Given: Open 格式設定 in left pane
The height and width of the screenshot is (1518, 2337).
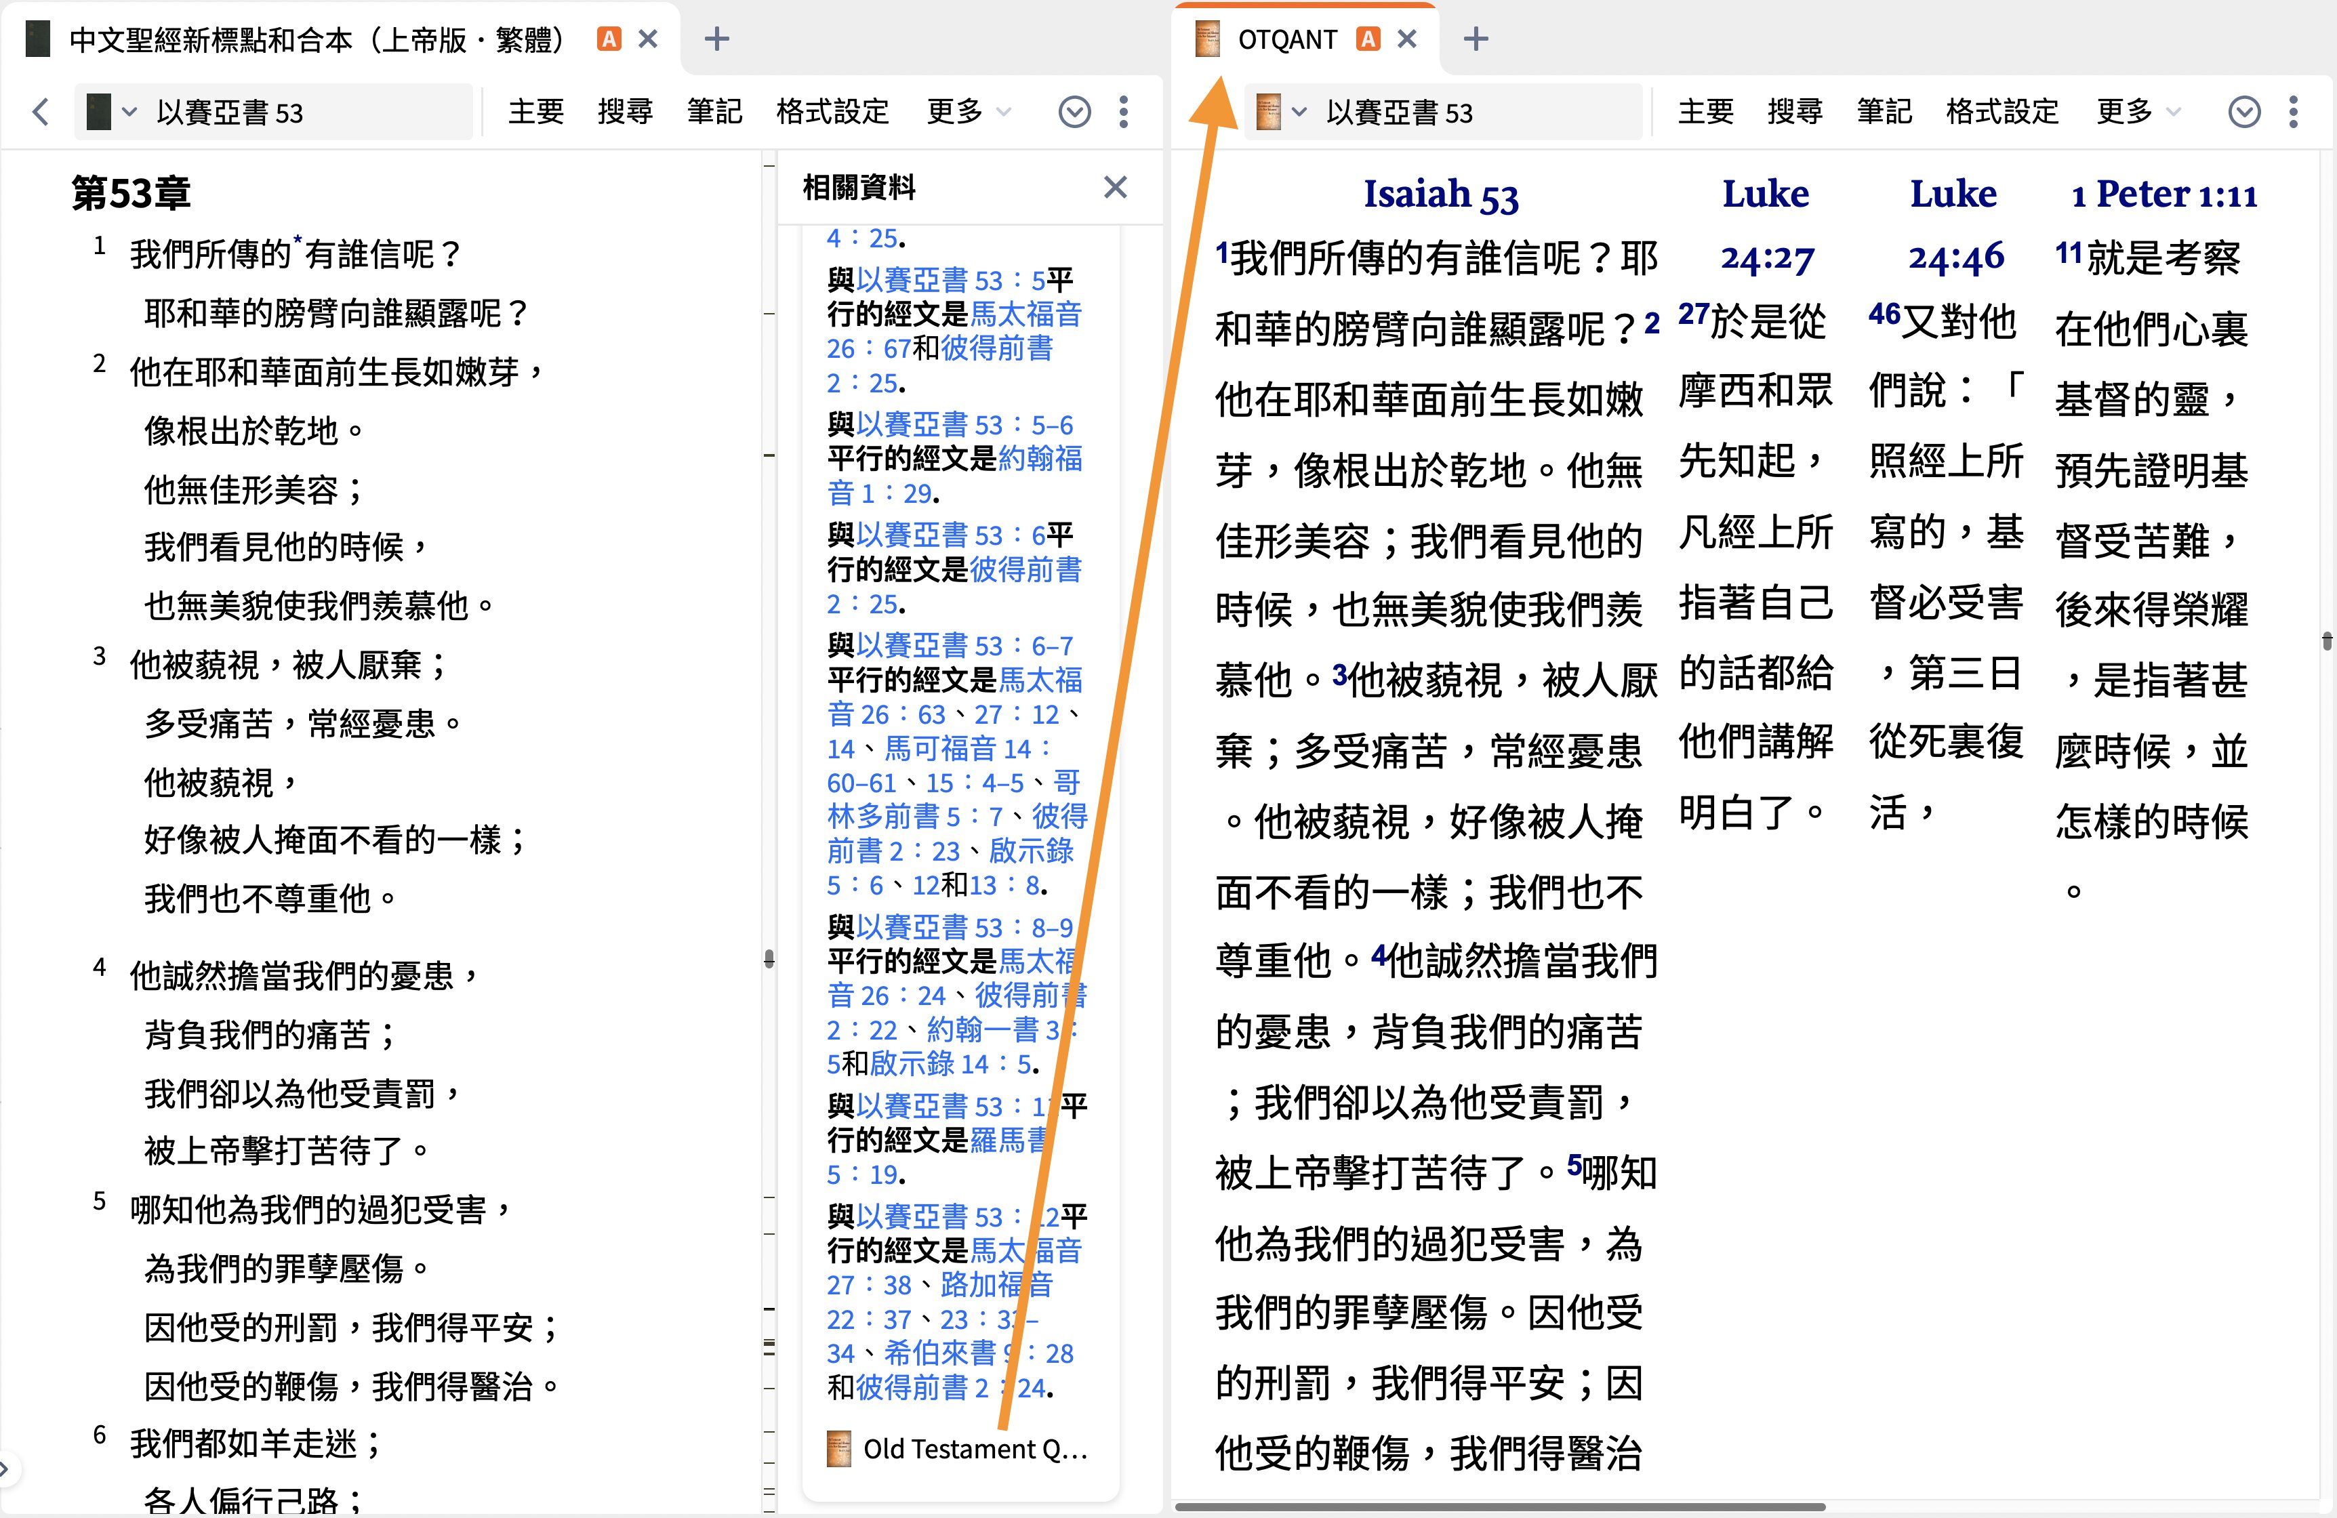Looking at the screenshot, I should point(833,112).
